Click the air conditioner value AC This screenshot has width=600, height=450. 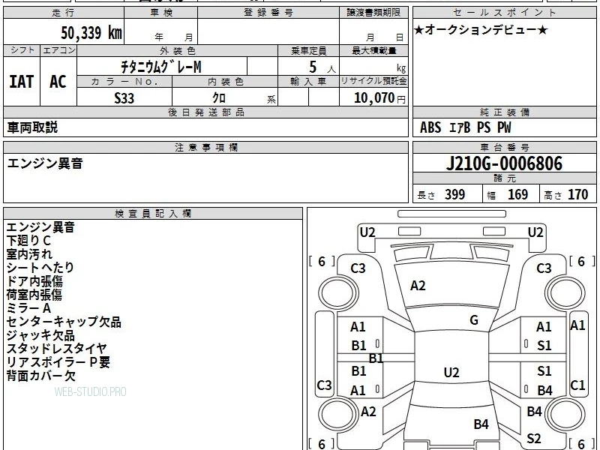[x=58, y=82]
